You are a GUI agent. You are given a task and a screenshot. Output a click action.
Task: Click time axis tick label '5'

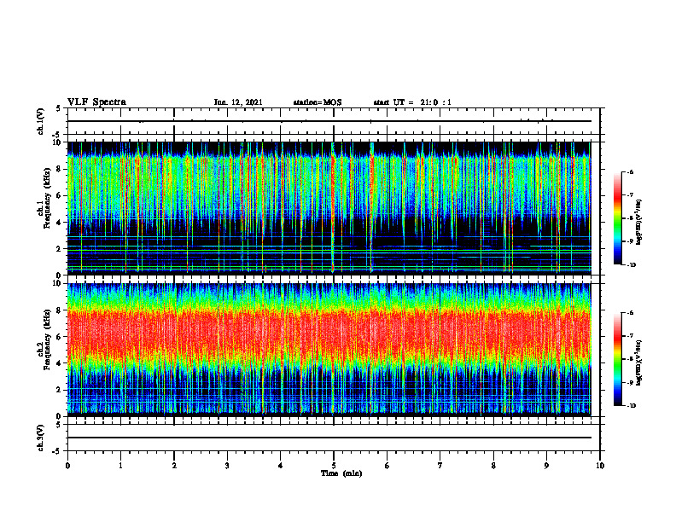tap(334, 466)
